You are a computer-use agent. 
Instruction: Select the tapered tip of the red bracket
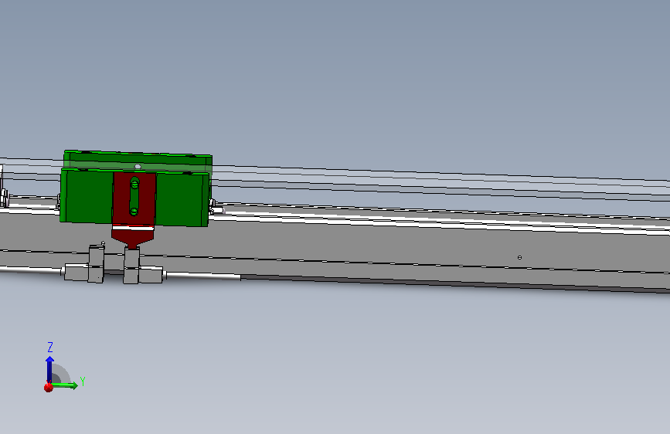point(134,240)
